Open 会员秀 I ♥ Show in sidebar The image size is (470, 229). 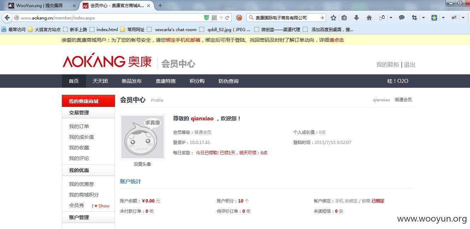[89, 206]
